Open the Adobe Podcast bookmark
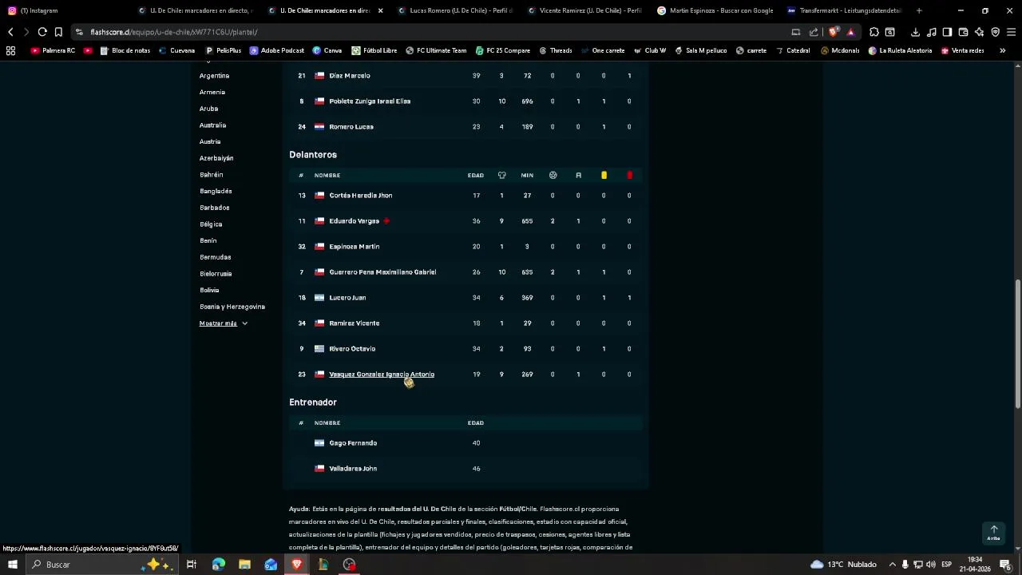Screen dimensions: 1022x575 (276, 50)
